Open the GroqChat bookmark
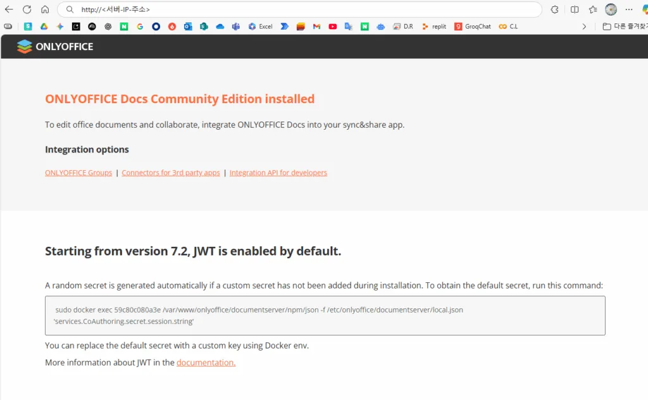 [x=473, y=27]
